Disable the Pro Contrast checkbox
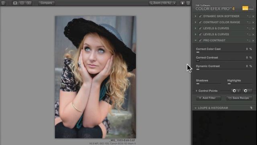 (x=200, y=40)
